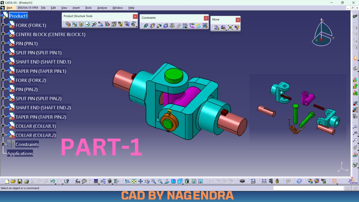
Task: Select the Pan view tool
Action: pos(141,181)
